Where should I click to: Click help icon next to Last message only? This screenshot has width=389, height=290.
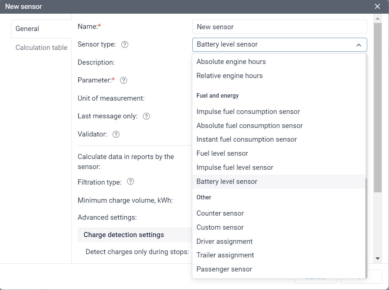point(146,116)
